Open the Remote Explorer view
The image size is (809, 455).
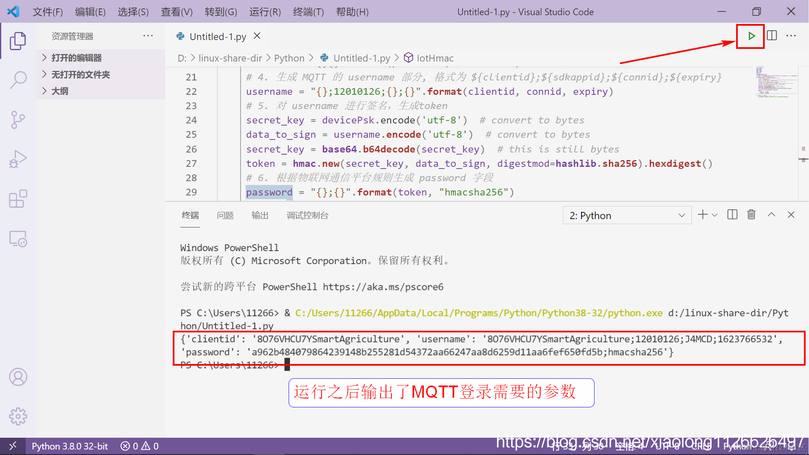coord(18,239)
